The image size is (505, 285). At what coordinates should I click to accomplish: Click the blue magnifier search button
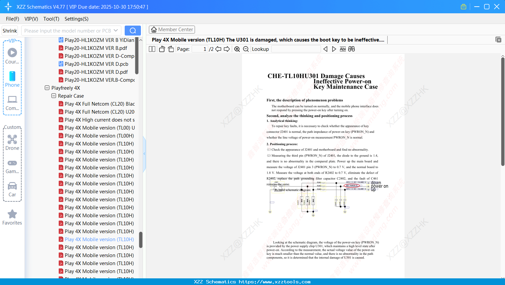[x=133, y=31]
